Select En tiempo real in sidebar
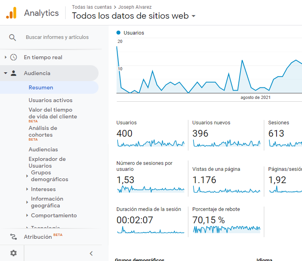 (x=43, y=57)
